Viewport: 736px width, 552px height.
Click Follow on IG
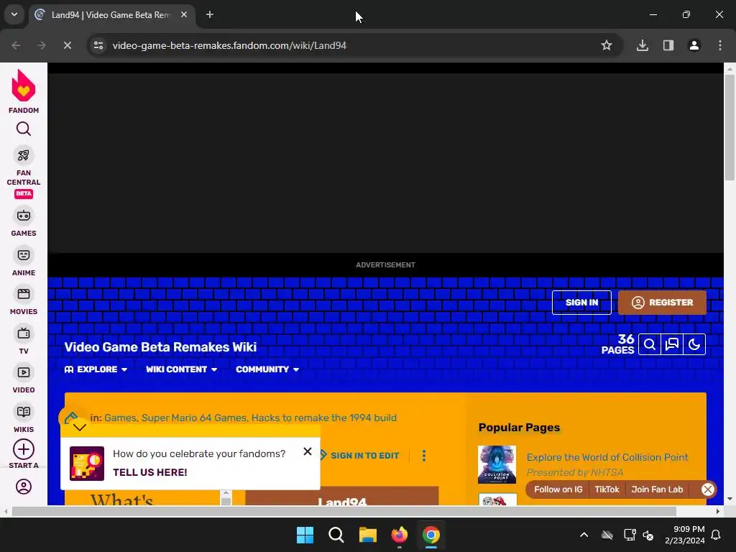[558, 489]
